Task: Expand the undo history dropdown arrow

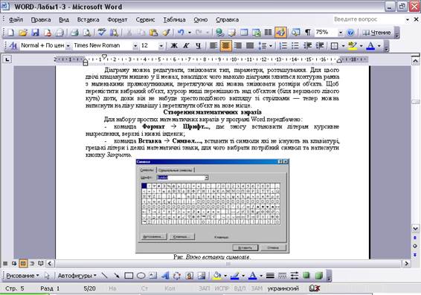Action: tap(190, 33)
